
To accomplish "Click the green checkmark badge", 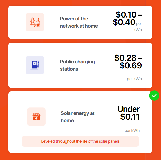I will [154, 96].
